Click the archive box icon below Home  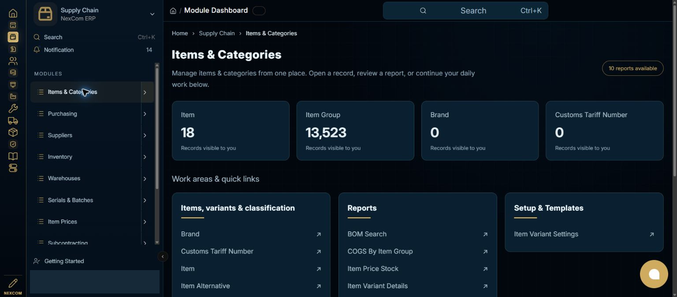click(x=13, y=25)
